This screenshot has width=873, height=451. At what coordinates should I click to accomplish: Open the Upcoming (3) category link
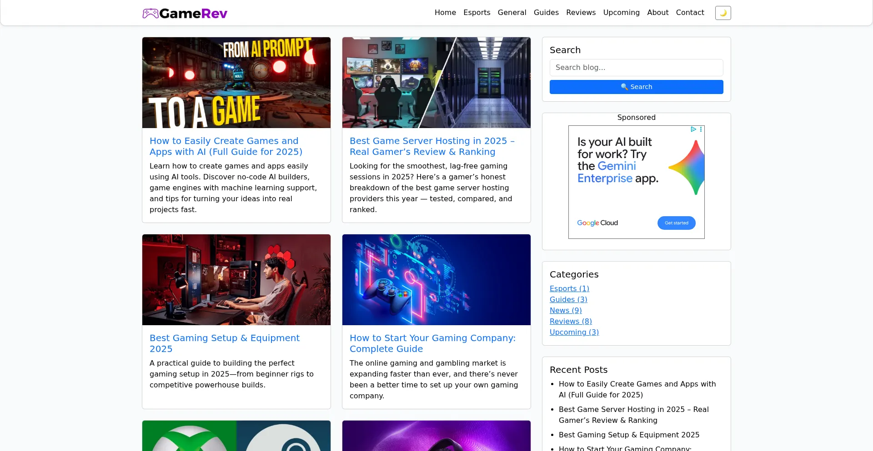[x=574, y=332]
